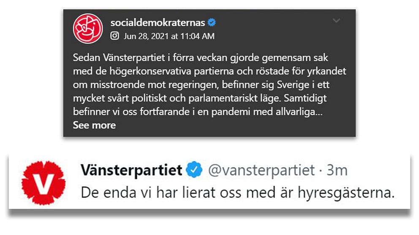Expand the chevron menu on the dark post
This screenshot has width=419, height=235.
coord(336,21)
